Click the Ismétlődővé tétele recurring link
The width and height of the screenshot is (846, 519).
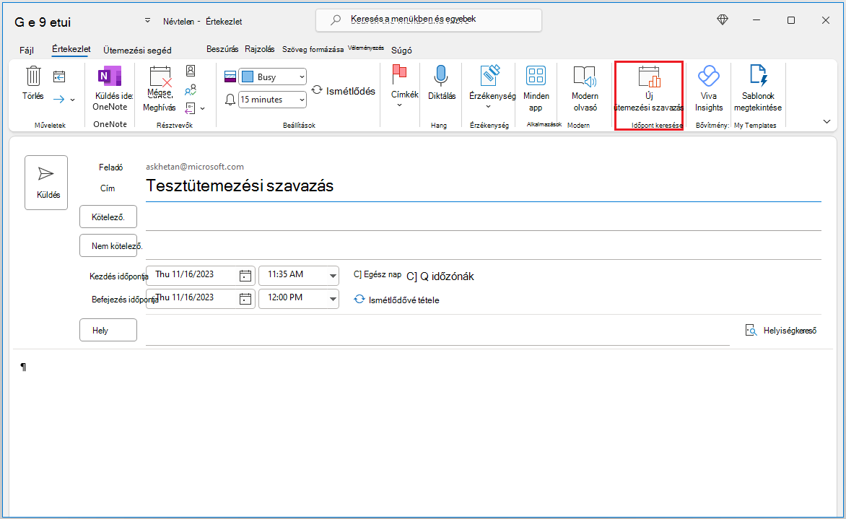pos(396,300)
